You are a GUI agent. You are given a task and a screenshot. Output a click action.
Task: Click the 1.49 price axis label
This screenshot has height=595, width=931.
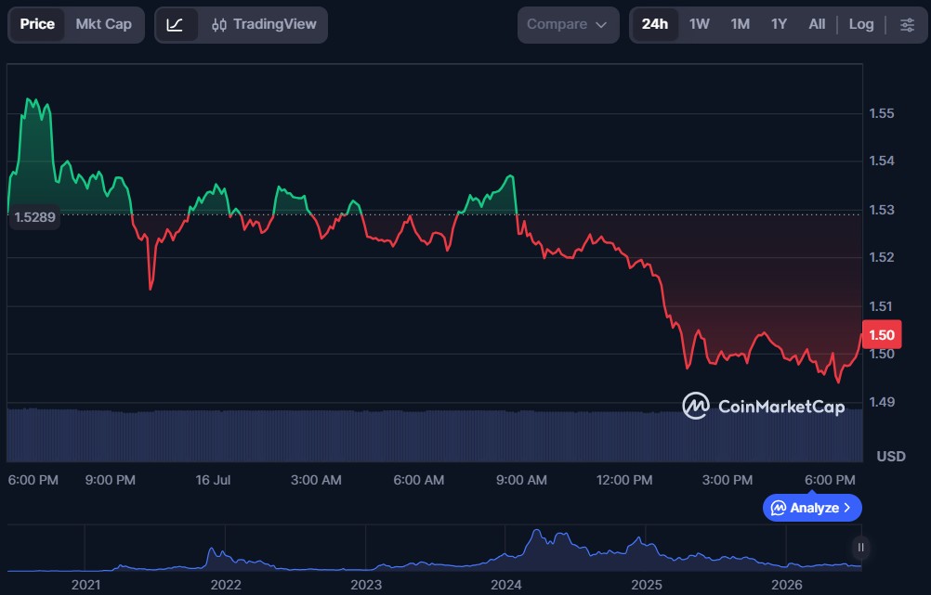881,402
